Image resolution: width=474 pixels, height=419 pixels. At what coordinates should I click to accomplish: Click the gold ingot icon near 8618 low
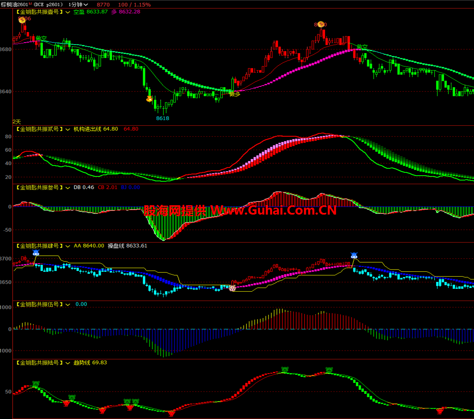(149, 99)
